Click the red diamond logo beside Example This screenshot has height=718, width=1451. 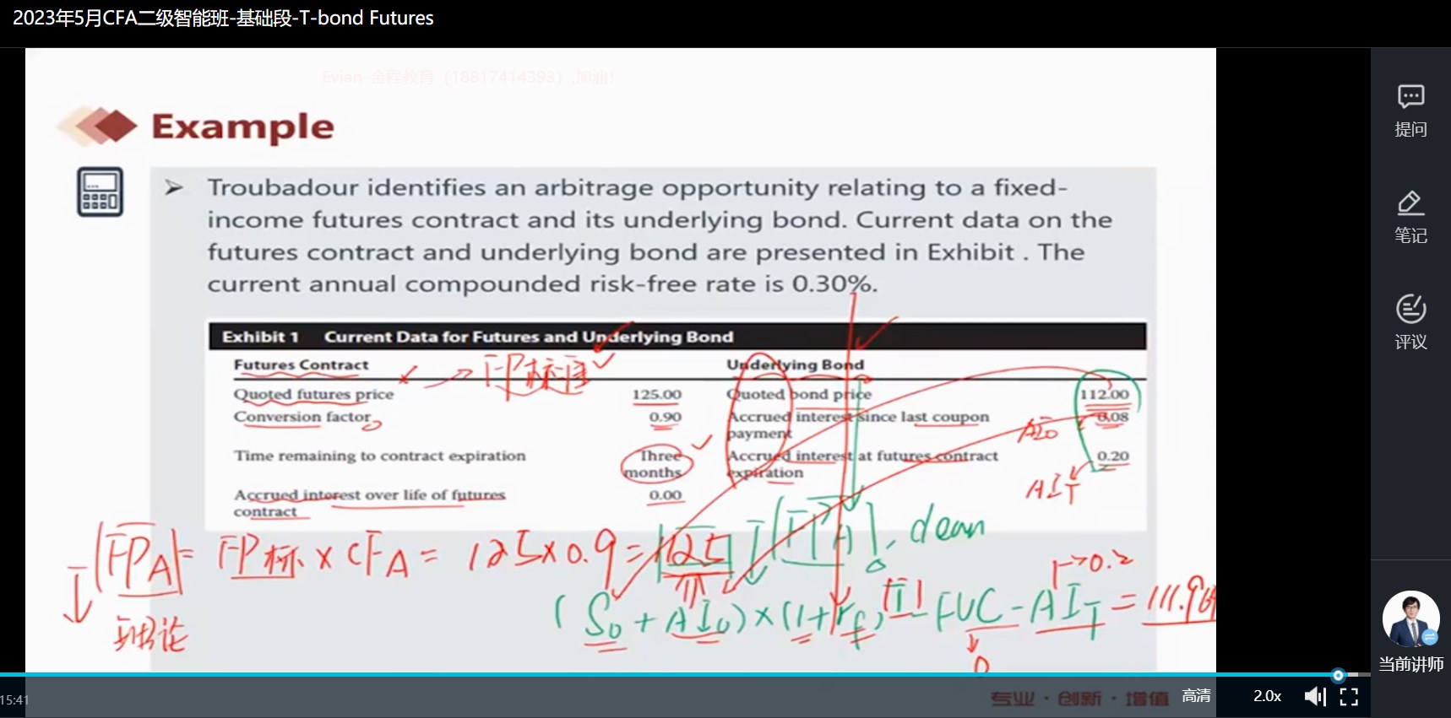[106, 127]
